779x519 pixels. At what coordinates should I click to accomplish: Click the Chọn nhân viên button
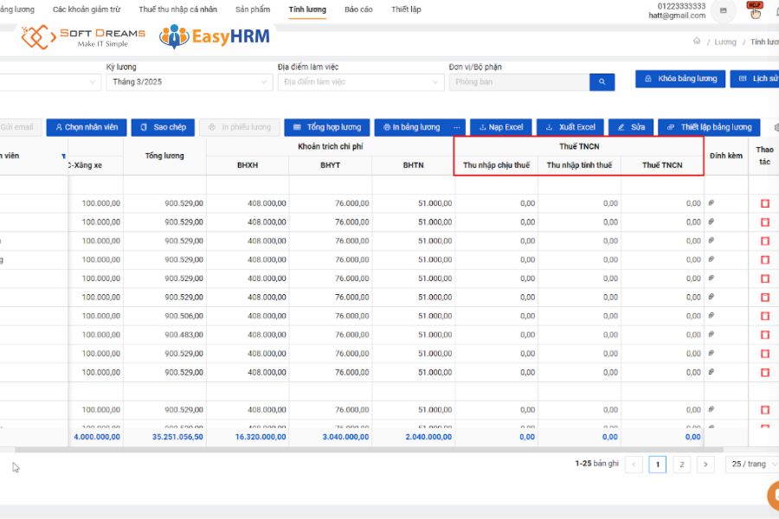coord(87,127)
